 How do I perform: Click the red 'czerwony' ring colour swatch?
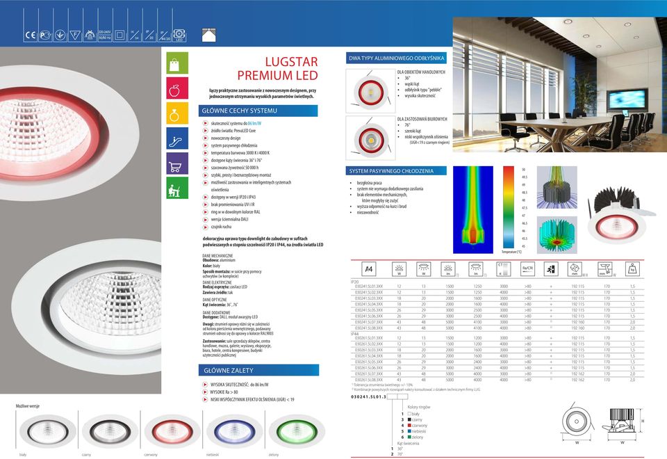pyautogui.click(x=410, y=426)
